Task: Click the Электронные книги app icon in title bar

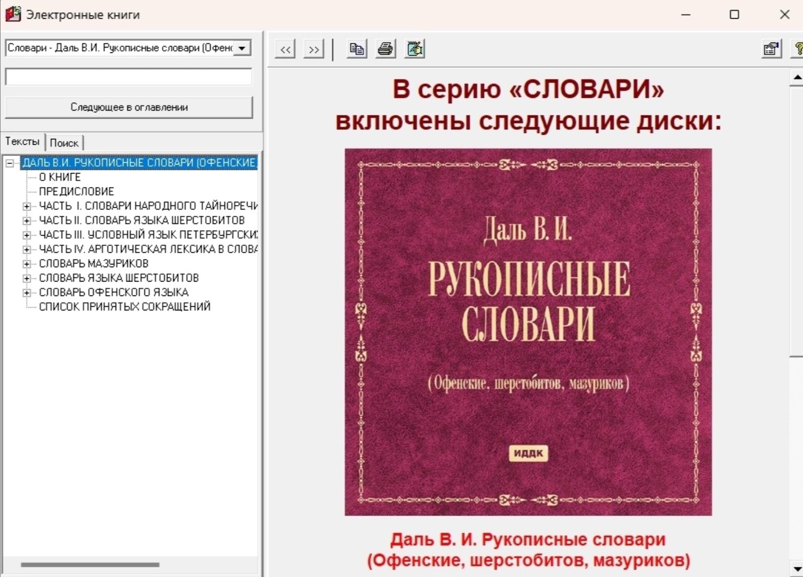Action: point(13,14)
